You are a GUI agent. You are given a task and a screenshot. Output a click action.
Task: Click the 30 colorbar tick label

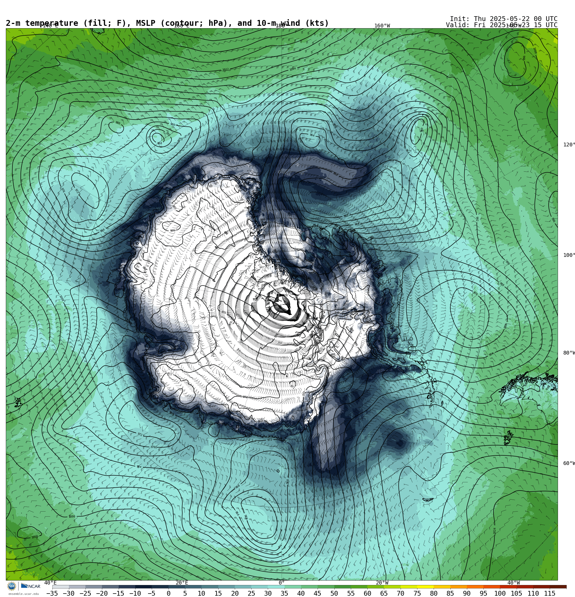[268, 593]
